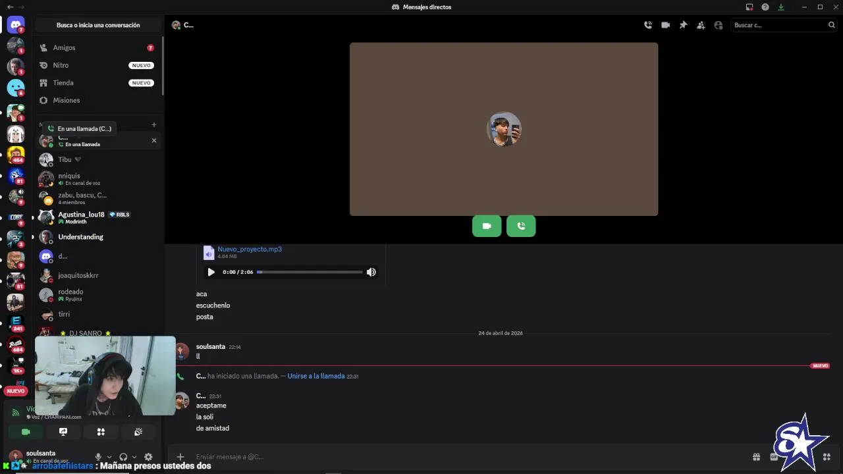Click the search magnifier icon
This screenshot has height=474, width=843.
coord(832,25)
